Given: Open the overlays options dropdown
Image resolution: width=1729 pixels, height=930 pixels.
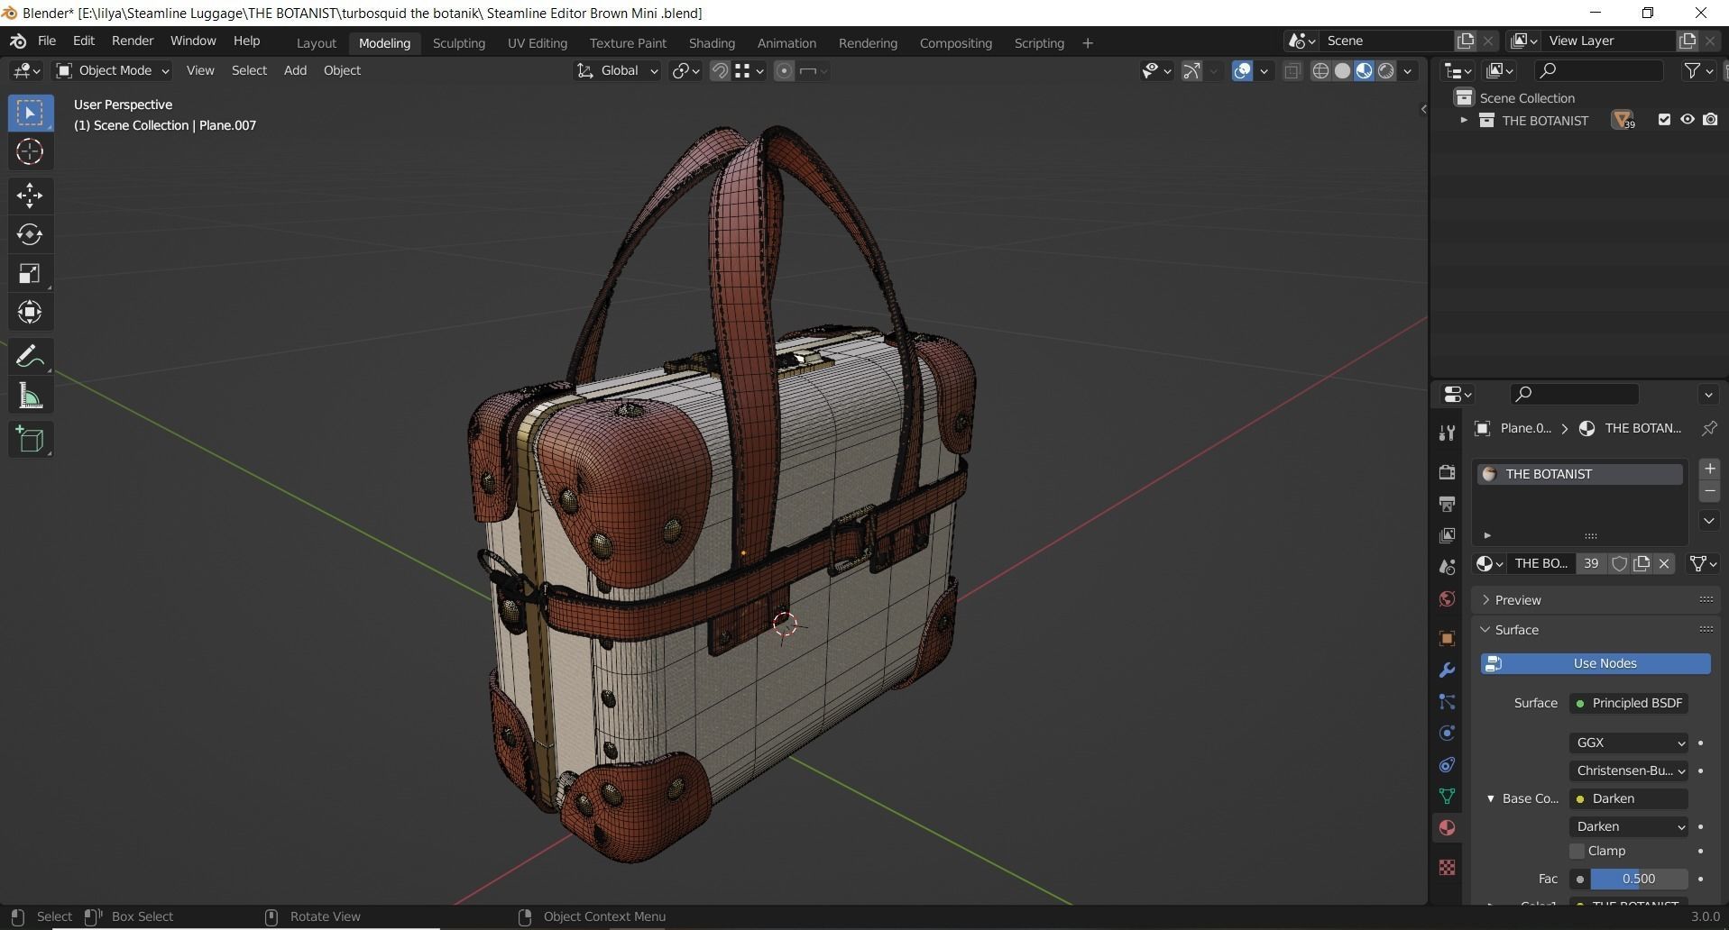Looking at the screenshot, I should click(1264, 71).
